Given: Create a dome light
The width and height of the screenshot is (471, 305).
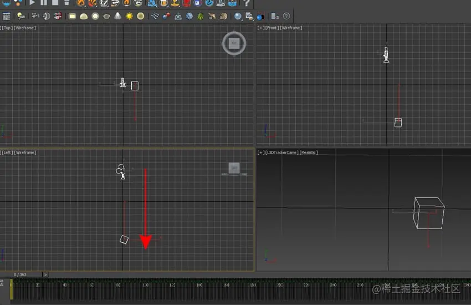Looking at the screenshot, I should (84, 16).
